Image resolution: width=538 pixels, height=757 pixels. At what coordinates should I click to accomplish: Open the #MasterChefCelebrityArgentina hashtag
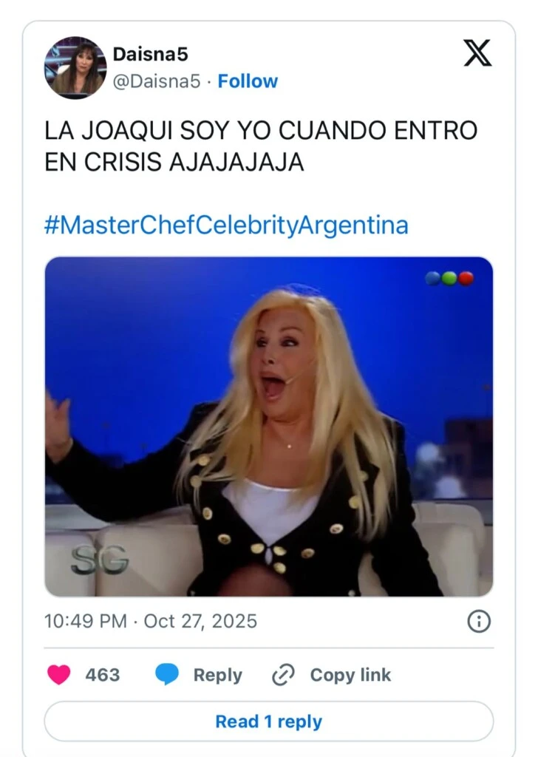[x=226, y=225]
